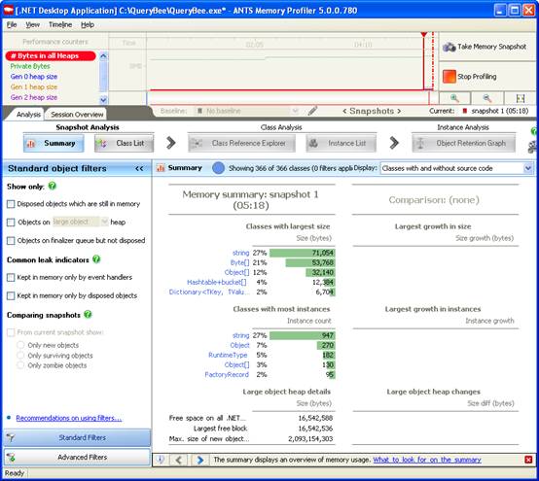Check From current snapshot show option
The width and height of the screenshot is (539, 481).
click(11, 332)
